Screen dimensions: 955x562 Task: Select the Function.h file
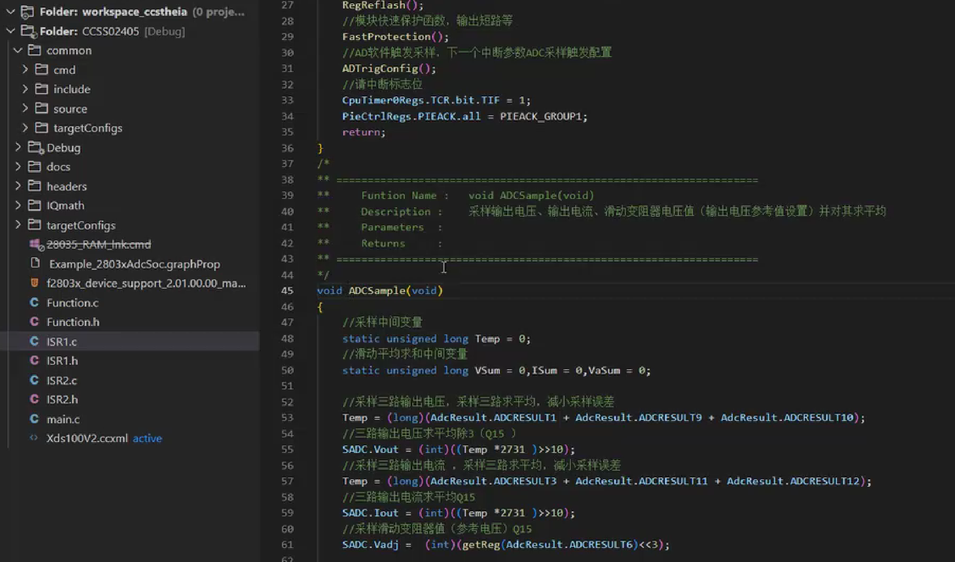tap(73, 322)
